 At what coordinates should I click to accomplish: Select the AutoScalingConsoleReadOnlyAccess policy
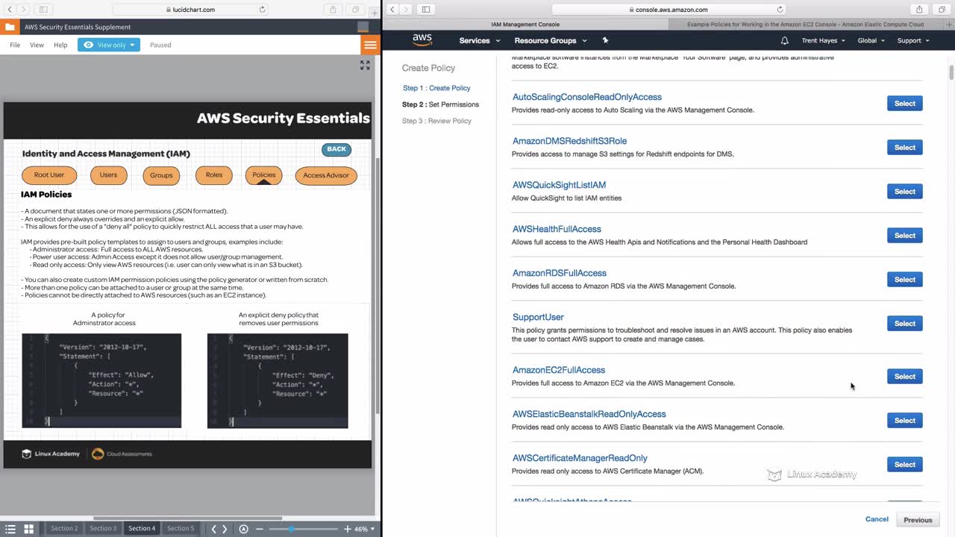pos(904,104)
